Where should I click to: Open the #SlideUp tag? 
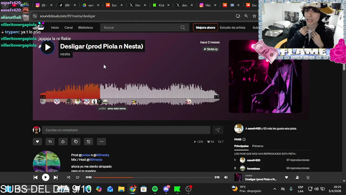pos(211,49)
